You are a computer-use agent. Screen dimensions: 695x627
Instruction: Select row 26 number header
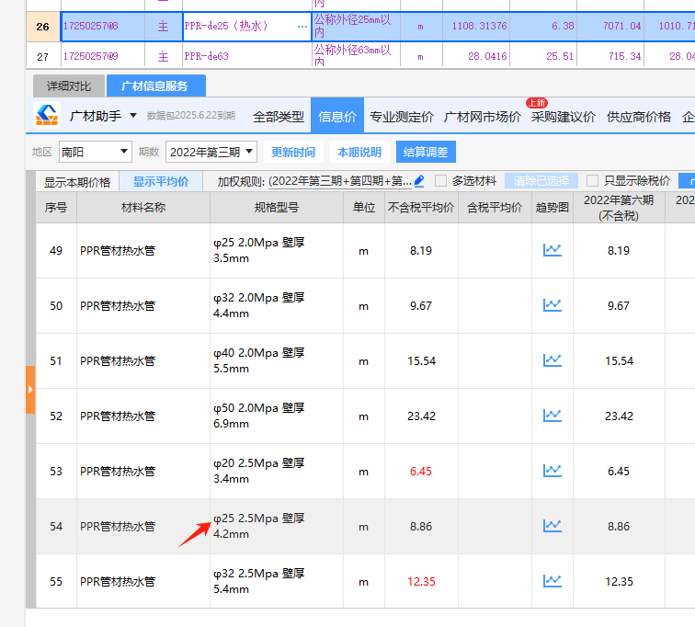pyautogui.click(x=43, y=27)
